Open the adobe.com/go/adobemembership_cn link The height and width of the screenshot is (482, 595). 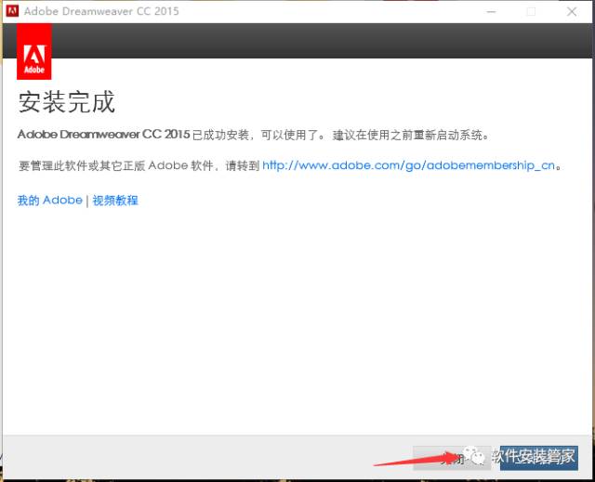(408, 165)
